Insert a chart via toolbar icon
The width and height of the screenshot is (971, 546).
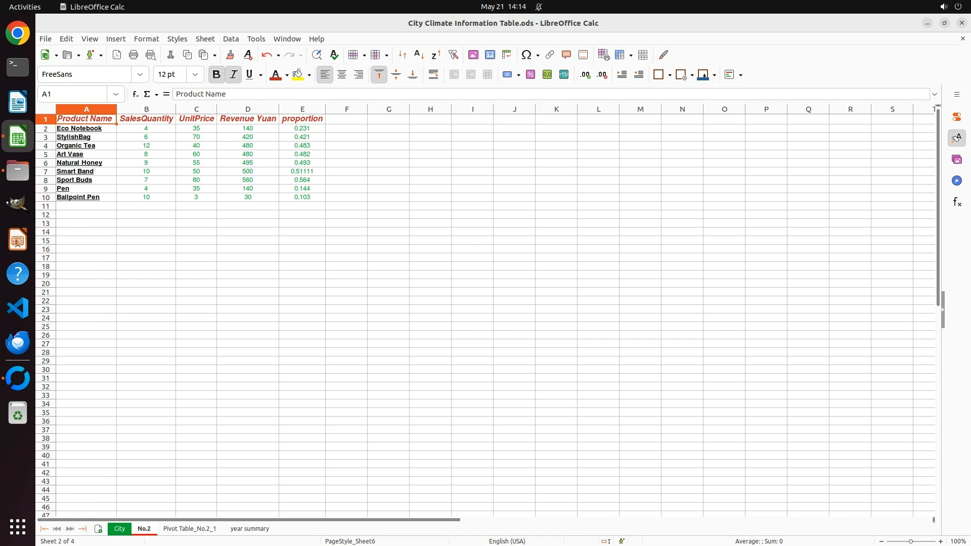(490, 55)
